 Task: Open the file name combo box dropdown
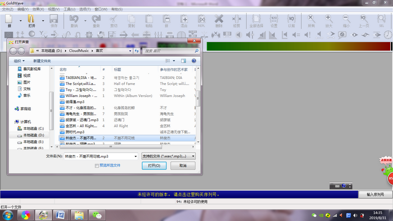(x=136, y=156)
